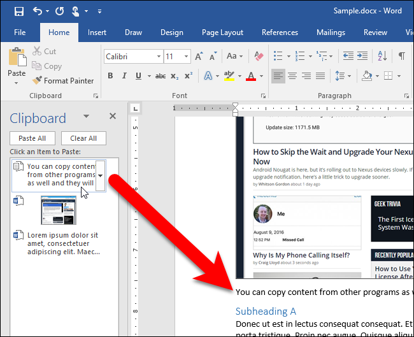Click Decrease Indent icon
This screenshot has width=414, height=337.
[x=348, y=56]
